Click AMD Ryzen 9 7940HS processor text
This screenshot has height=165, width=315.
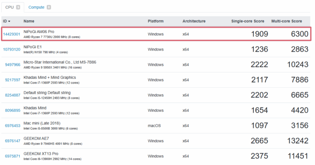tap(53, 144)
